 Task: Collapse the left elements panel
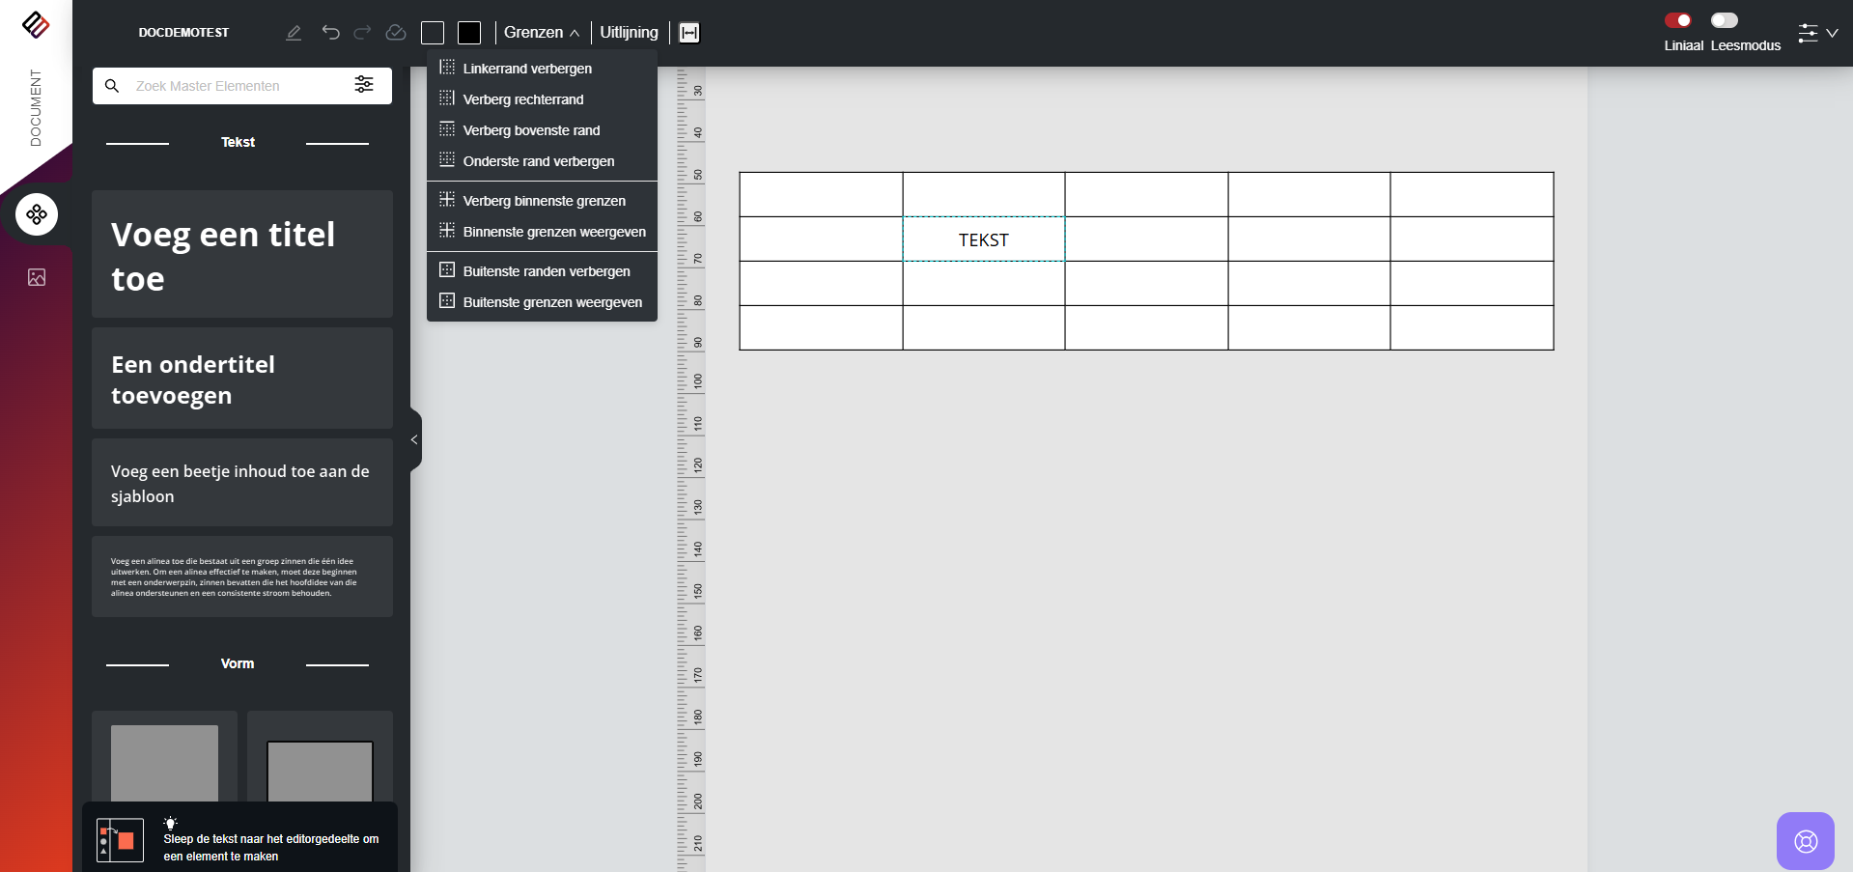(415, 439)
